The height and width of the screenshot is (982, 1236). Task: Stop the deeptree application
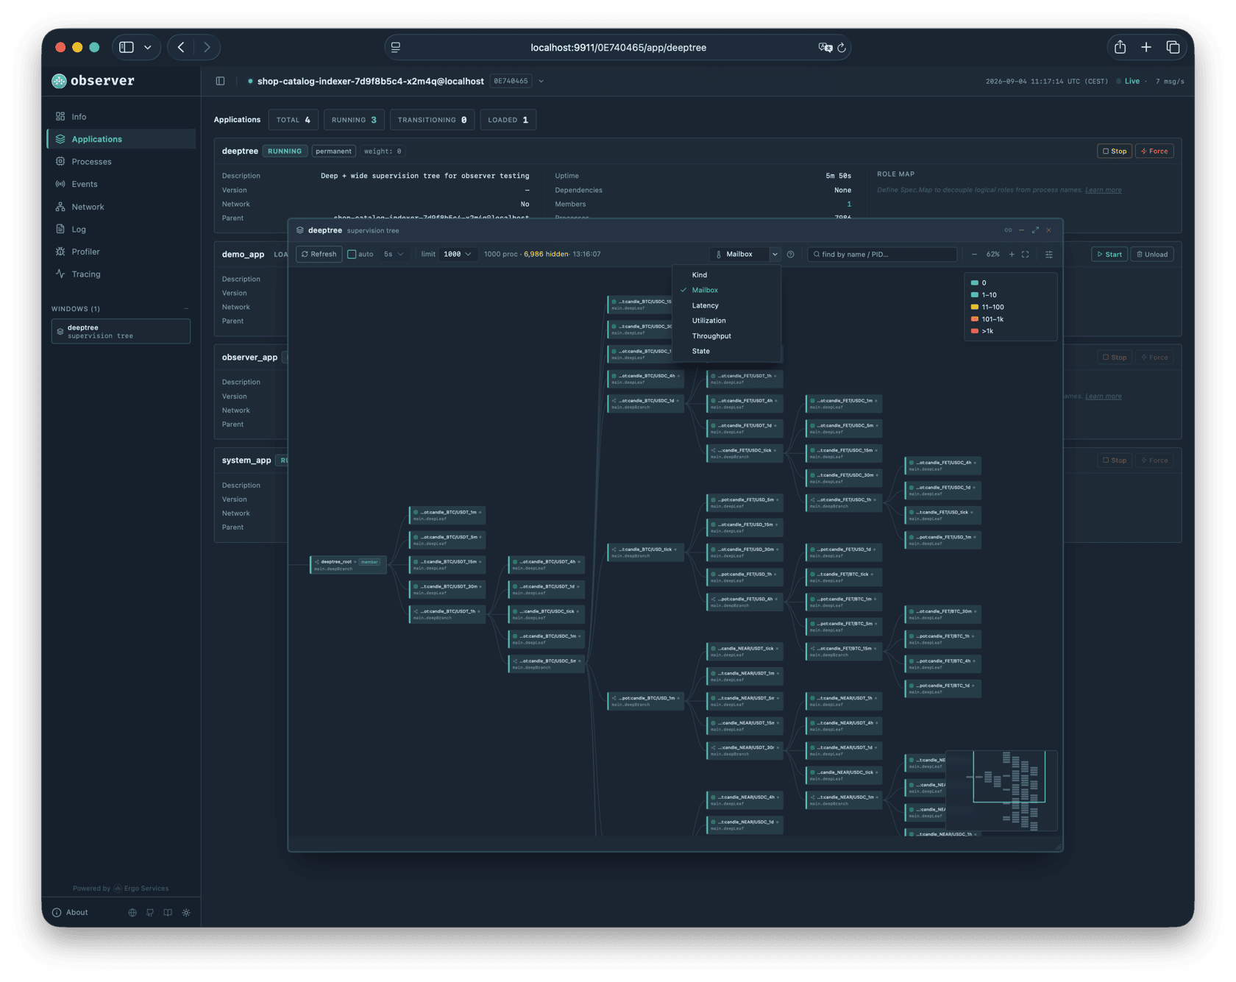(1114, 151)
